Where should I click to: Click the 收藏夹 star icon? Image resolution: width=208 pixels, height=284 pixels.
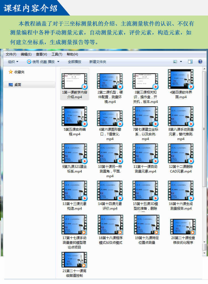(11, 72)
